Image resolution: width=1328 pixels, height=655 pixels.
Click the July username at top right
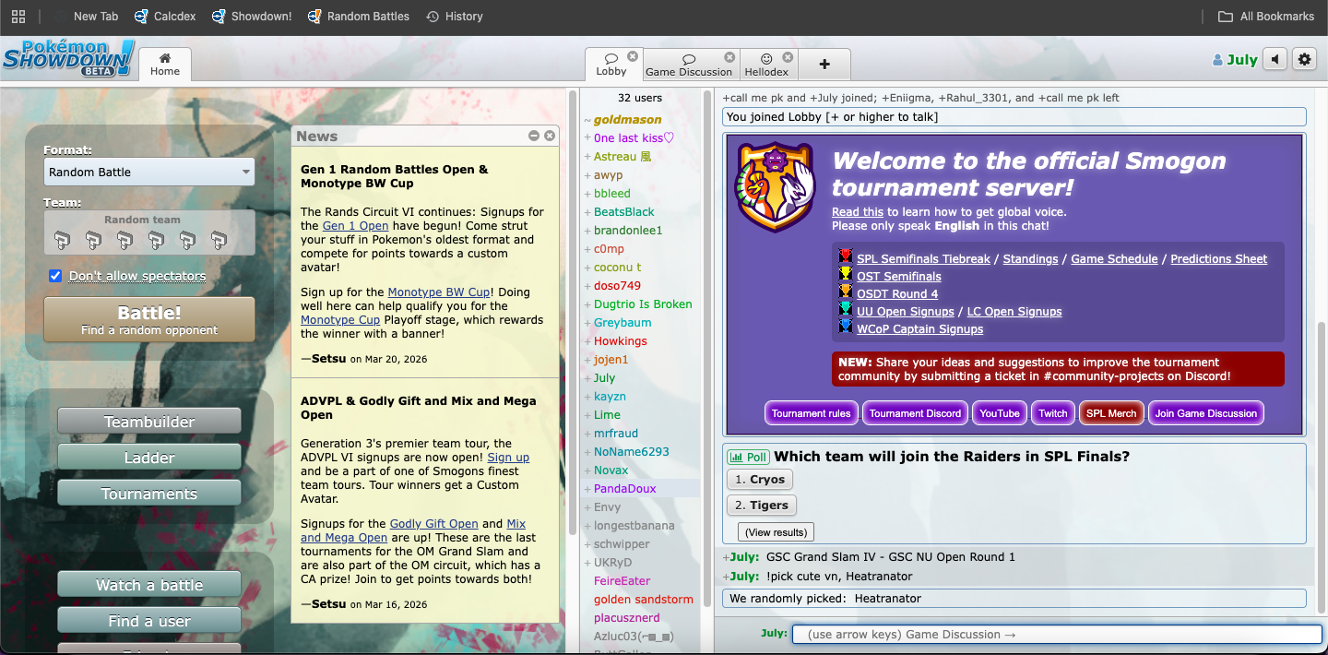point(1235,60)
